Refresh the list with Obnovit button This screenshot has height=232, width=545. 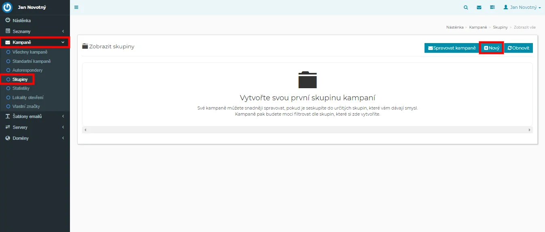click(x=518, y=48)
